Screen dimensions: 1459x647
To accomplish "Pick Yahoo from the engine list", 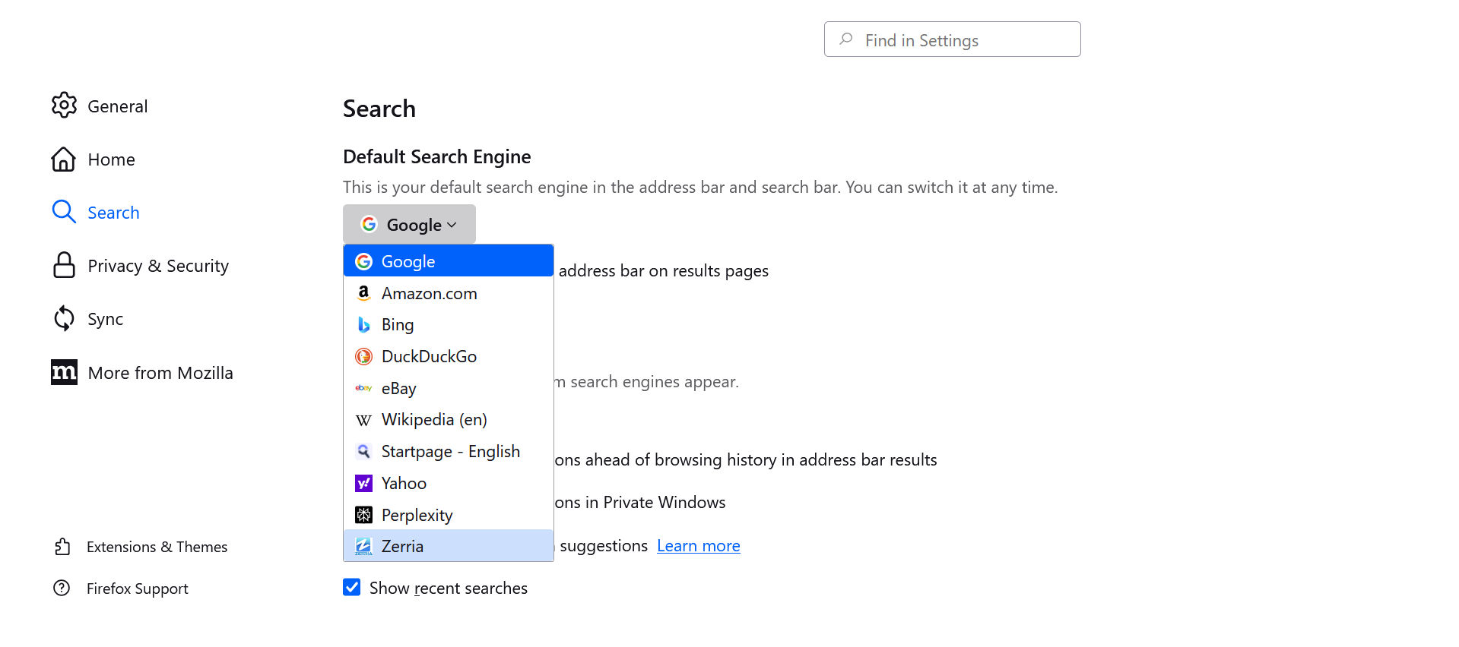I will [449, 483].
